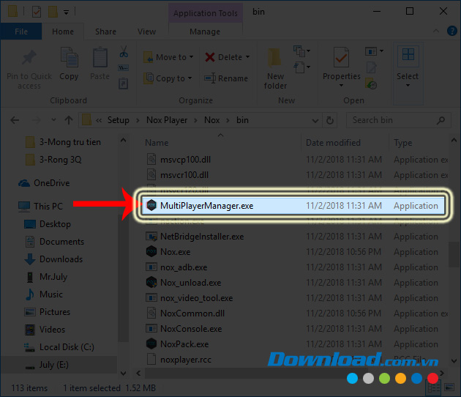Image resolution: width=461 pixels, height=397 pixels.
Task: Open the Open-with dropdown in the Open group
Action: [374, 51]
